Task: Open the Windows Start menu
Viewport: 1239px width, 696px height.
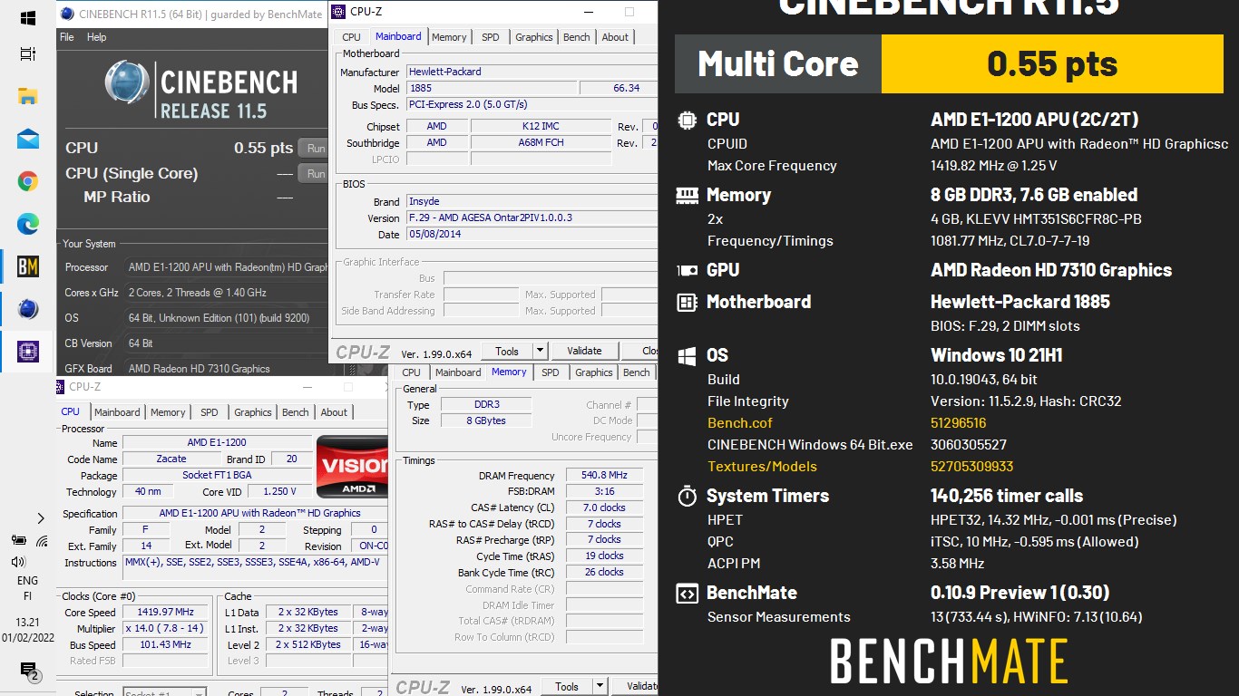Action: point(27,17)
